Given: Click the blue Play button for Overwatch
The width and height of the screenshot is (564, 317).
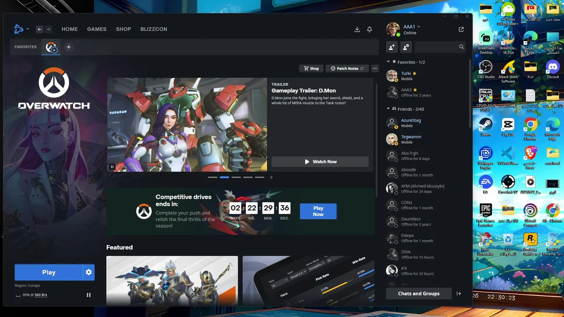Looking at the screenshot, I should 48,273.
